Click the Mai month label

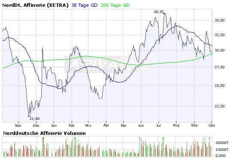click(123, 125)
